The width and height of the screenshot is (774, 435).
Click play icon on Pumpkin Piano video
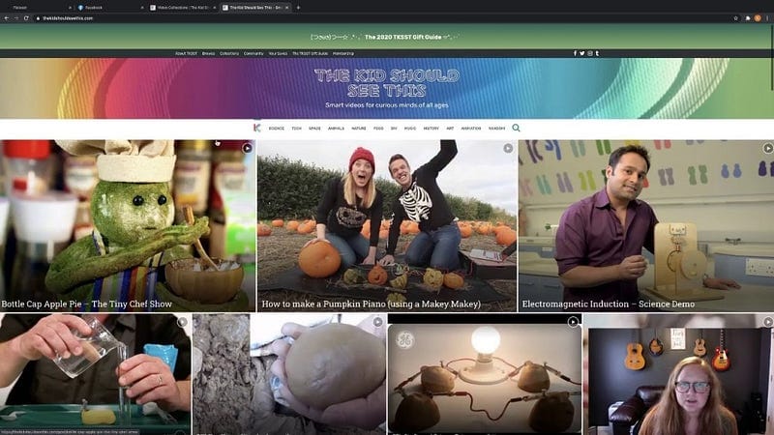508,149
